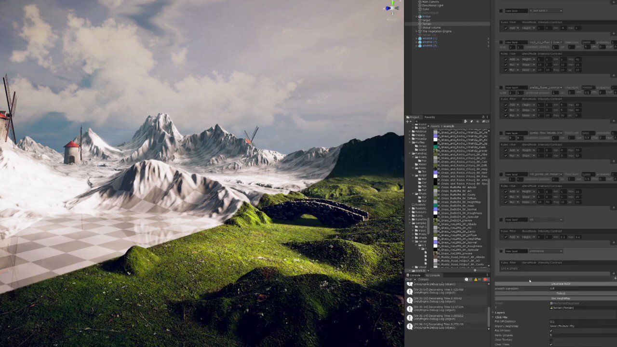617x347 pixels.
Task: Click the Bridge prefab icon in the Hierarchy
Action: pos(420,16)
